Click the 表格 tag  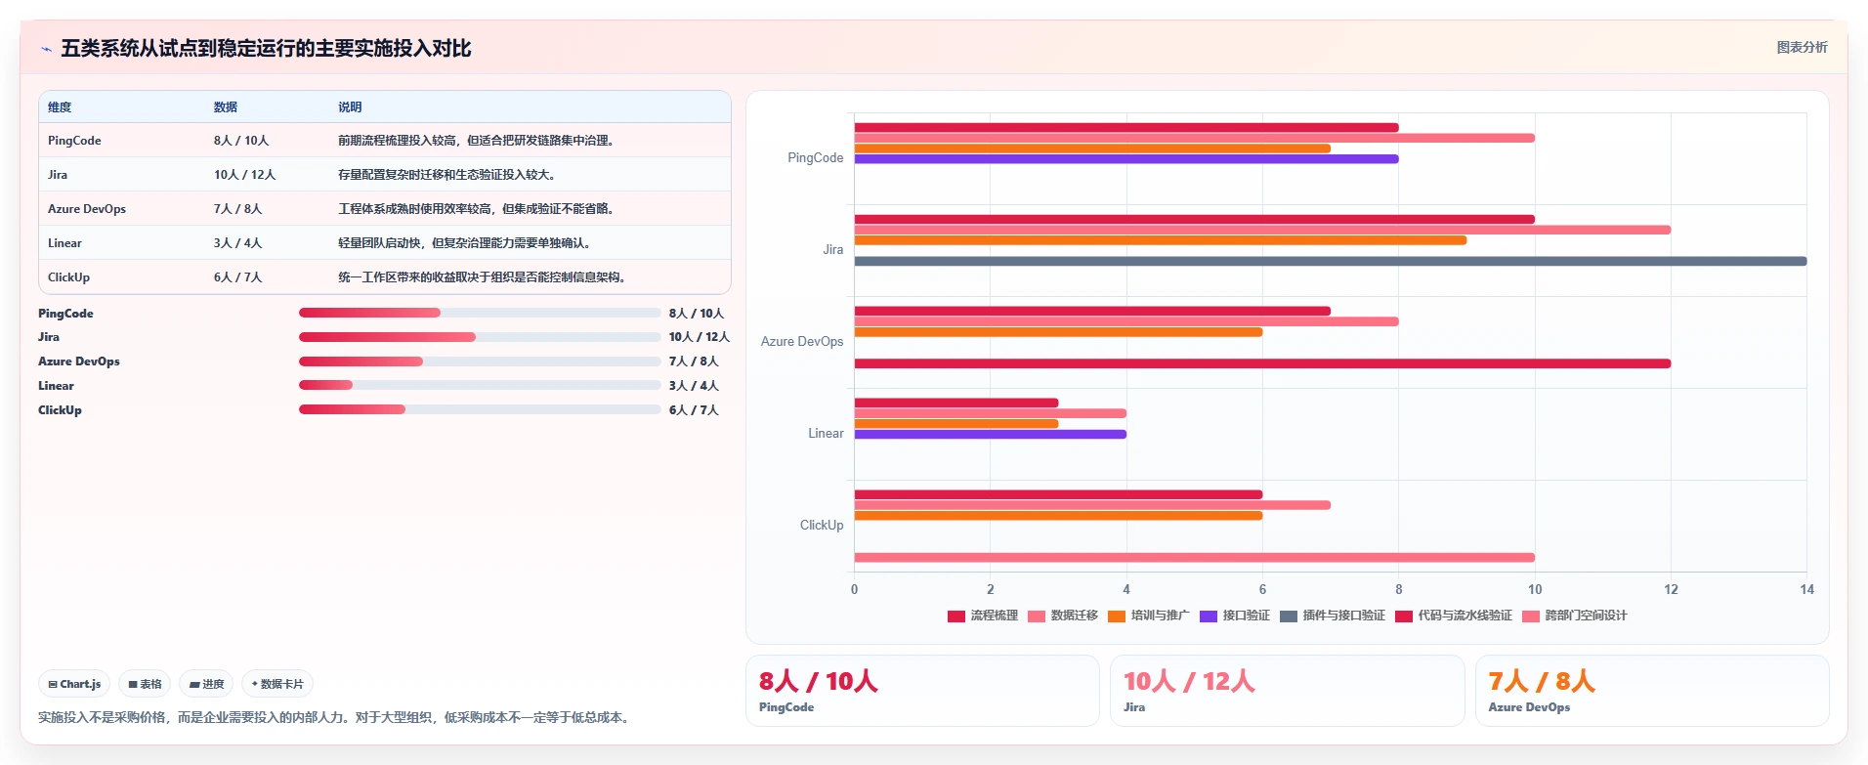[145, 684]
